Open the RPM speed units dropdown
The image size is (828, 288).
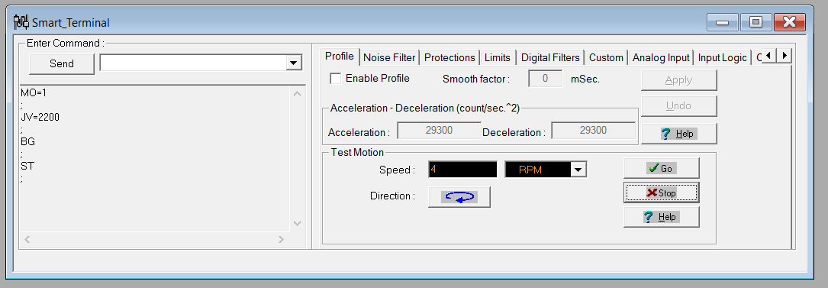578,170
